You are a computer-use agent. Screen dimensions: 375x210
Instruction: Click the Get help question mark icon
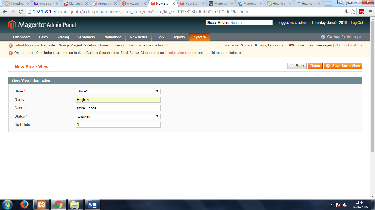click(323, 37)
